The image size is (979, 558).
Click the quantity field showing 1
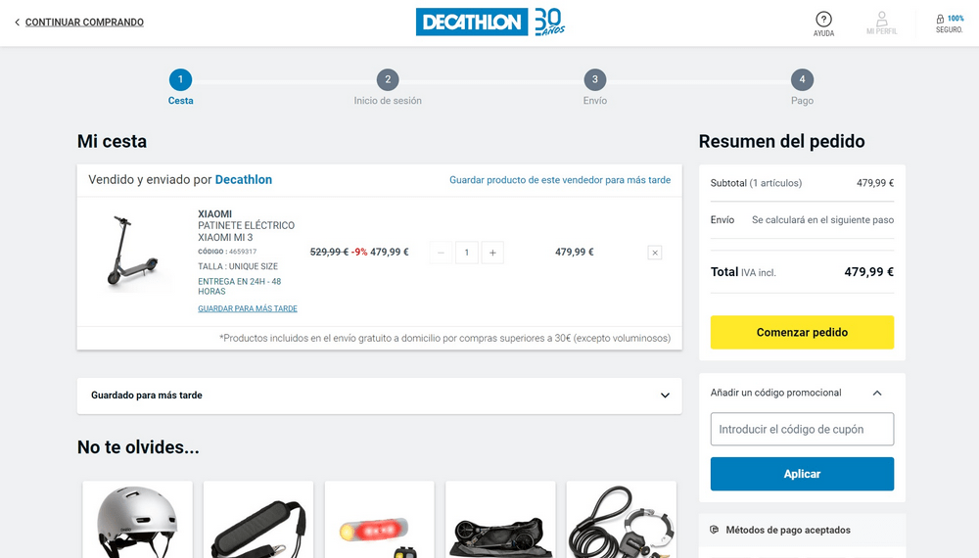tap(466, 253)
